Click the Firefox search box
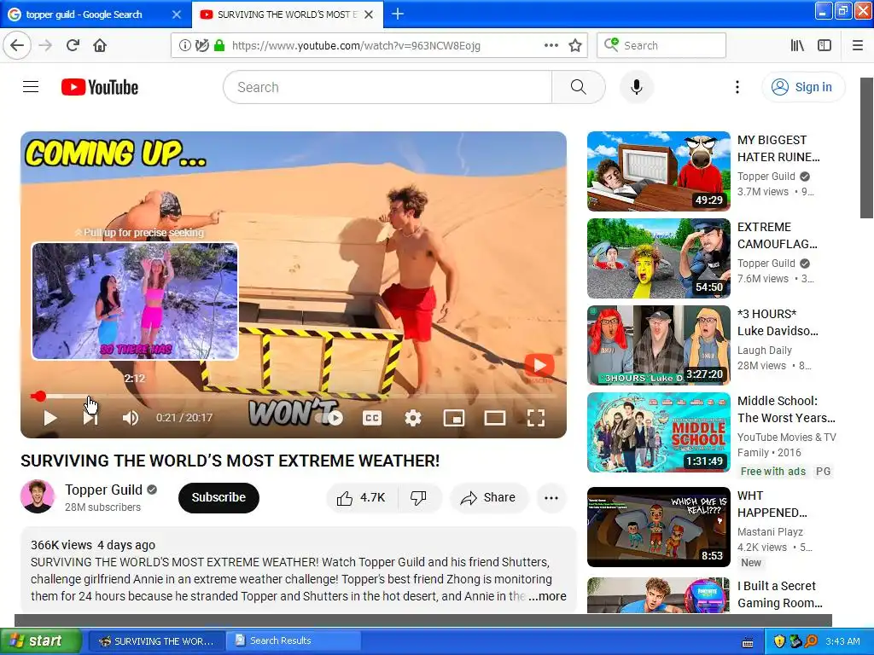This screenshot has height=655, width=874. coord(661,46)
